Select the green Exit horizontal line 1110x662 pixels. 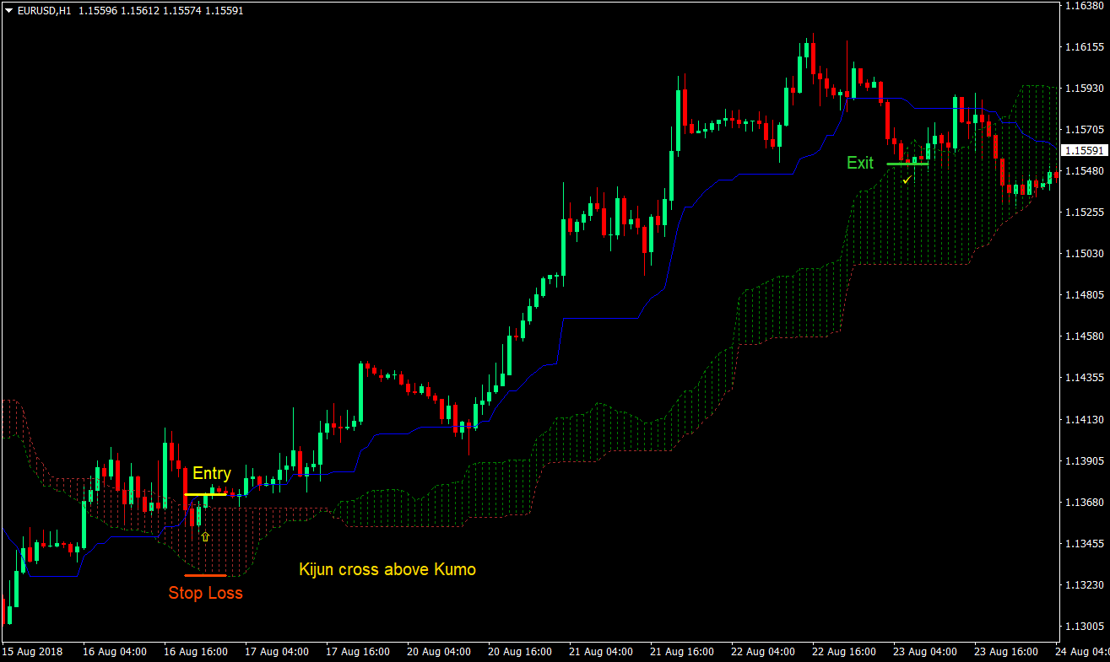click(907, 164)
